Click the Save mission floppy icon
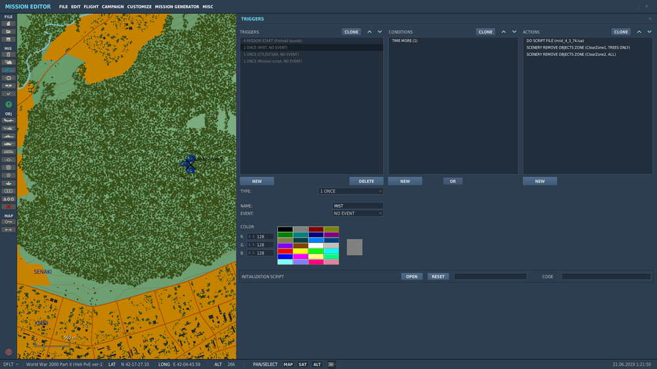The image size is (657, 369). point(9,39)
